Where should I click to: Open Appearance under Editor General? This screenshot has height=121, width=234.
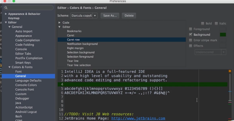coord(23,36)
